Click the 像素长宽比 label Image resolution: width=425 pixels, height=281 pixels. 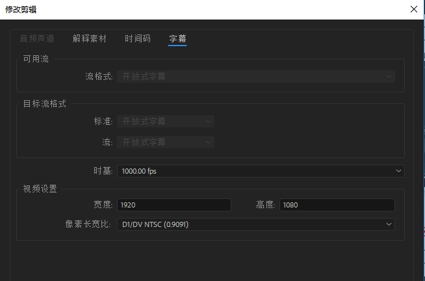[88, 224]
